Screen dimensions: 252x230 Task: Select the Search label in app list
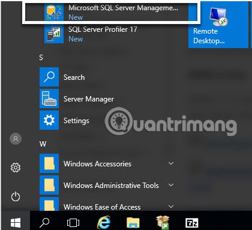(x=74, y=77)
